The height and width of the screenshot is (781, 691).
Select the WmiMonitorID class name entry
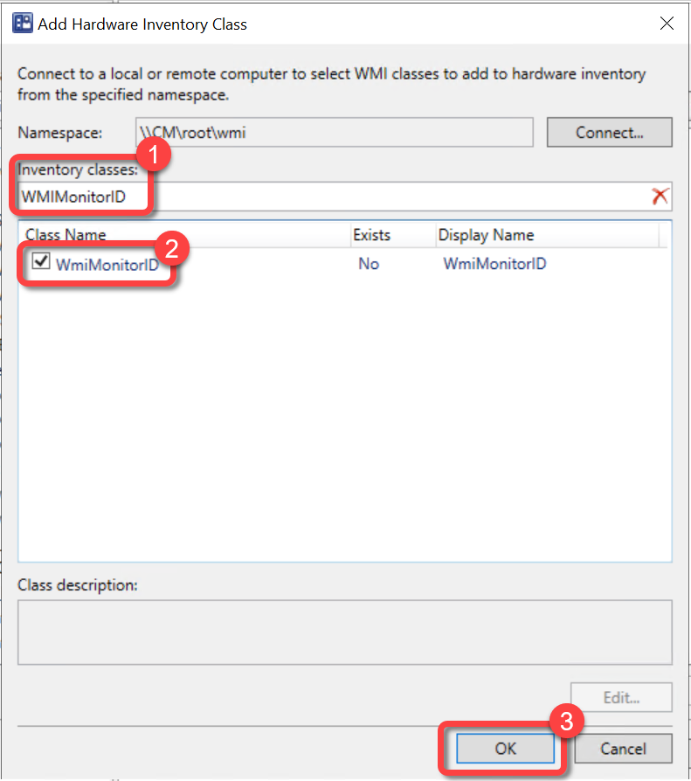tap(107, 263)
